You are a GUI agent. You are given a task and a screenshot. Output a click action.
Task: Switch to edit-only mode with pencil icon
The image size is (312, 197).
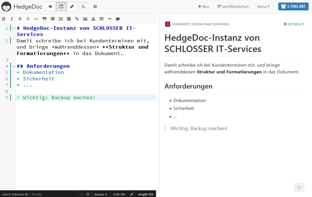tap(72, 7)
